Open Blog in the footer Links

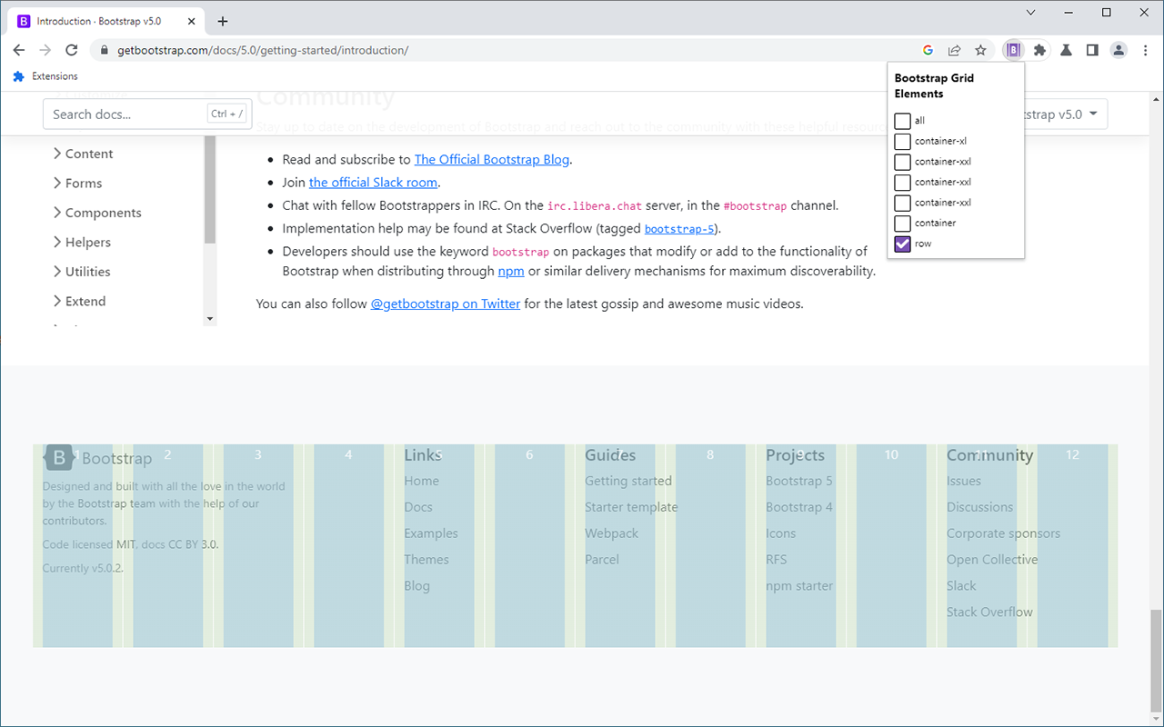(417, 586)
